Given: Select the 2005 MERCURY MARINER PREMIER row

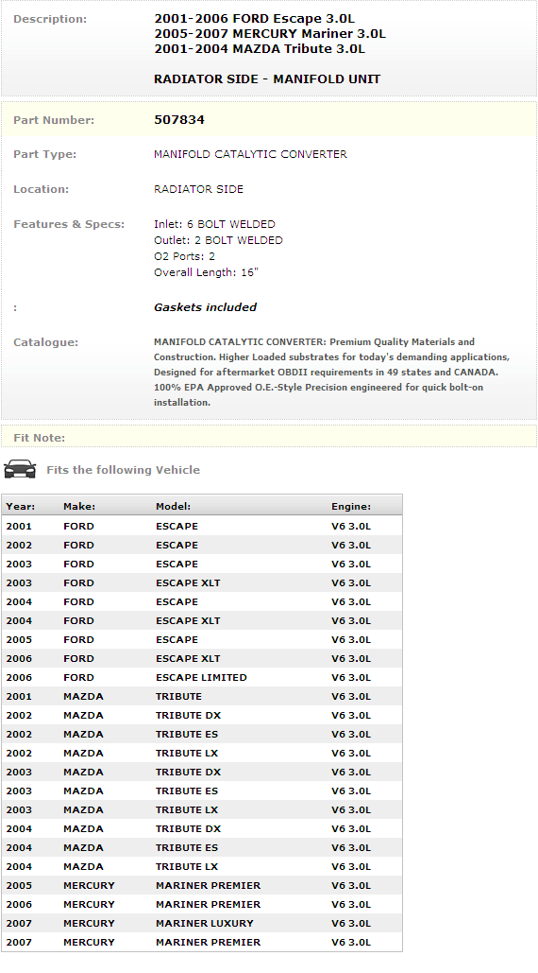Looking at the screenshot, I should [x=202, y=885].
